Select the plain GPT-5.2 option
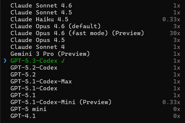Viewport: 185px width, 123px height. [x=23, y=75]
